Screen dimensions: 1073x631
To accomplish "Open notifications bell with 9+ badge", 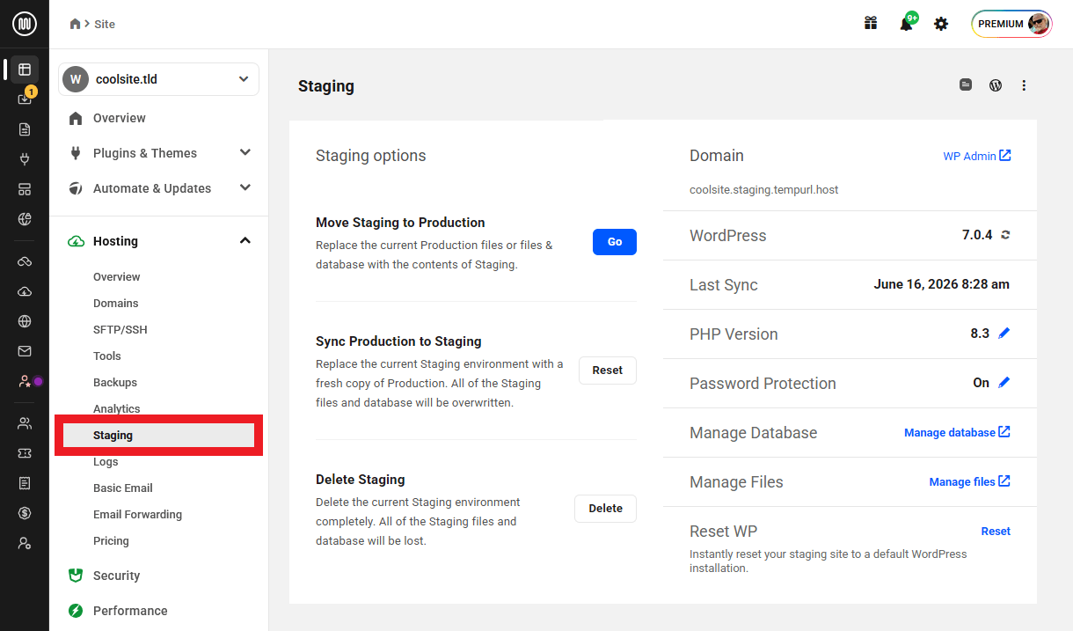I will 906,24.
